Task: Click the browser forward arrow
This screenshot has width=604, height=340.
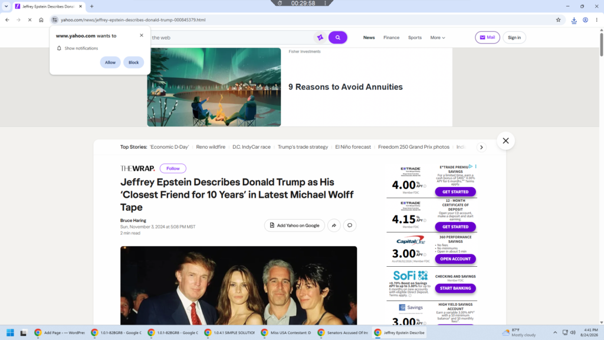Action: pos(18,19)
